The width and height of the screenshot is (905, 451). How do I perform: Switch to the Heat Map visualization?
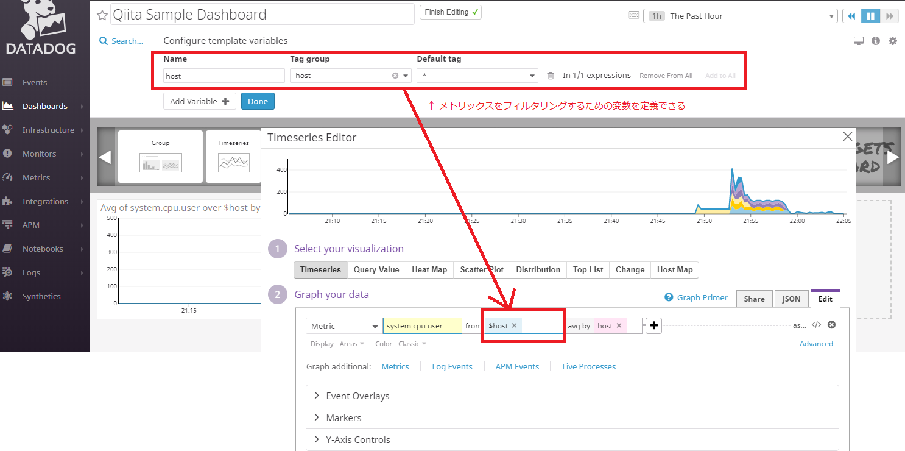(x=429, y=269)
